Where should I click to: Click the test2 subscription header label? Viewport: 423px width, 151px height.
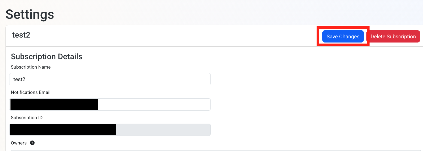[21, 35]
